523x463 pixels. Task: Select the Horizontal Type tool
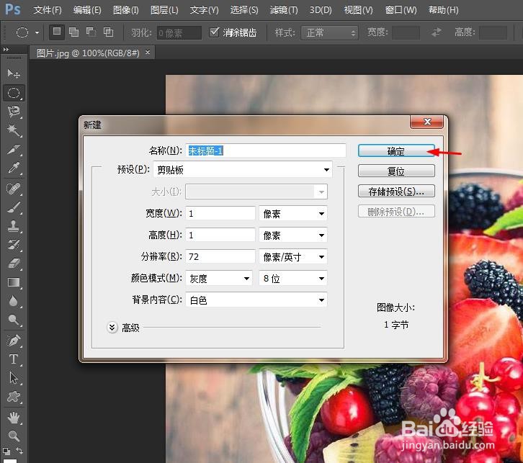(14, 359)
